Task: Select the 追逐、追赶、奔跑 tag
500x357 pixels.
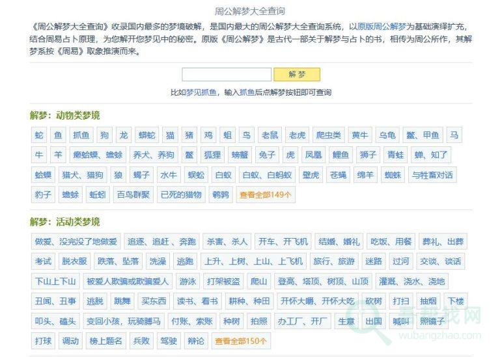Action: (x=161, y=242)
